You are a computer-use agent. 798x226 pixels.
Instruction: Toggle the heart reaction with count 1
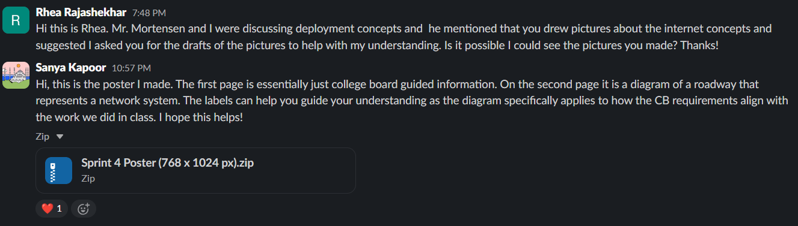point(52,209)
